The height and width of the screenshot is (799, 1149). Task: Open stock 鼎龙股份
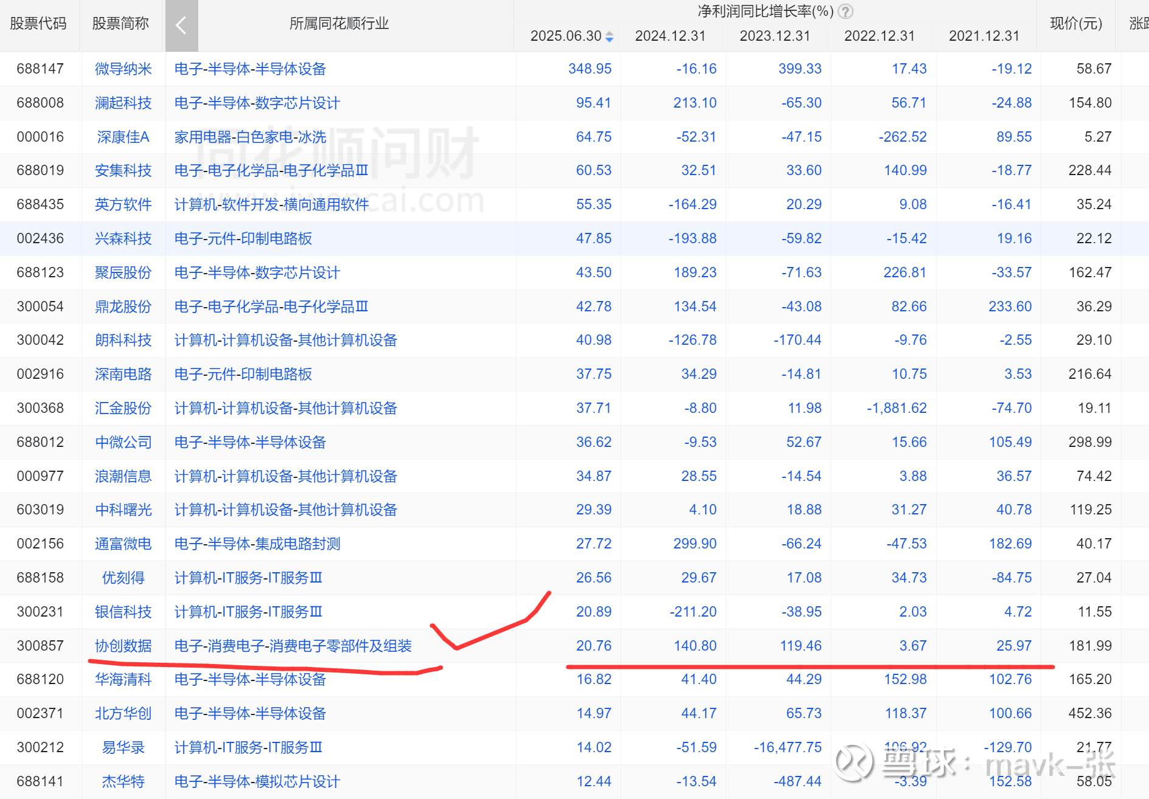[x=123, y=306]
